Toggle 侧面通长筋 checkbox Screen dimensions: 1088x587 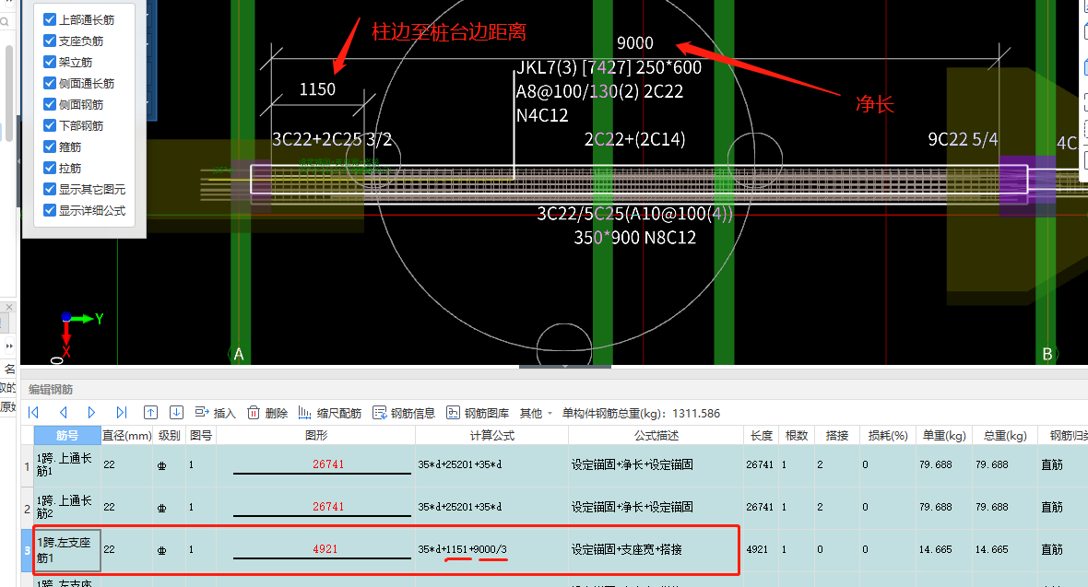pyautogui.click(x=49, y=83)
